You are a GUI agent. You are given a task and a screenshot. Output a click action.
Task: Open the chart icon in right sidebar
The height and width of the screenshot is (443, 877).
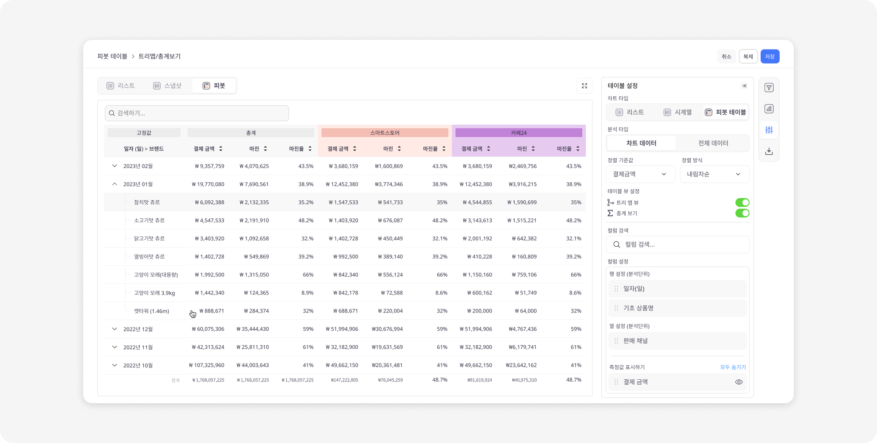(769, 109)
